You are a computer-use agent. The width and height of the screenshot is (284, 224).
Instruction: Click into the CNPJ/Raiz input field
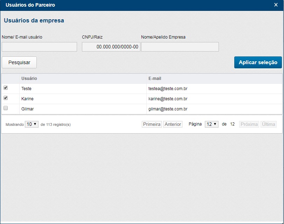click(111, 47)
